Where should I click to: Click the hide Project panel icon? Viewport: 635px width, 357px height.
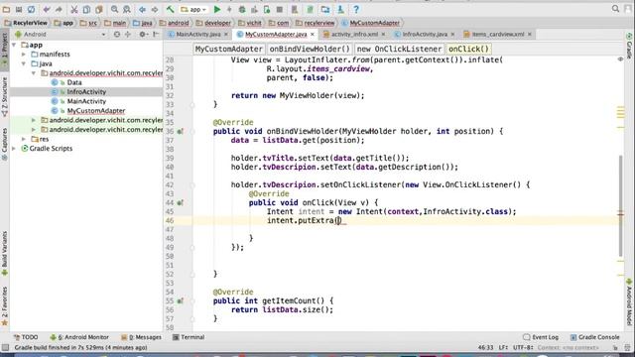pyautogui.click(x=156, y=35)
